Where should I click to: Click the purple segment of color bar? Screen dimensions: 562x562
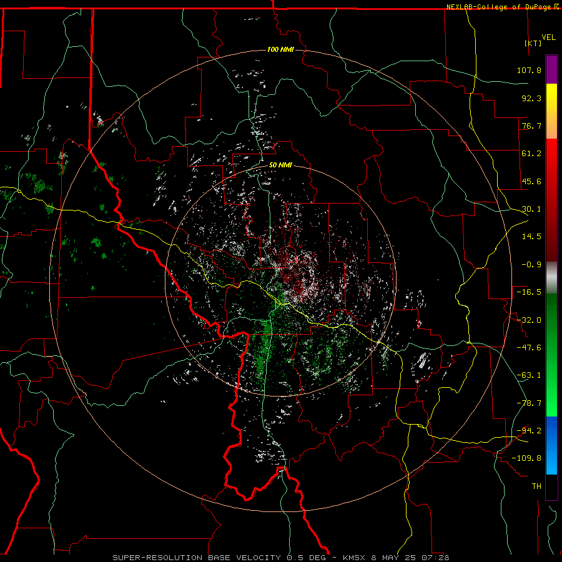coord(551,69)
